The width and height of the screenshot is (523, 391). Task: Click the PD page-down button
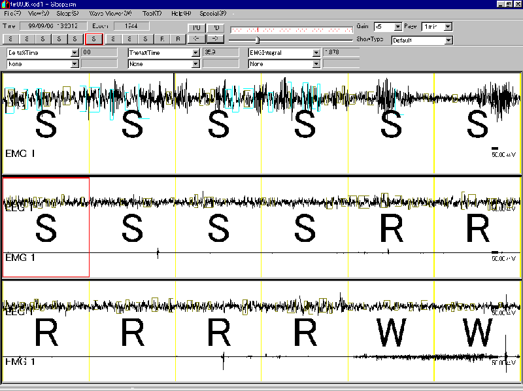[215, 28]
